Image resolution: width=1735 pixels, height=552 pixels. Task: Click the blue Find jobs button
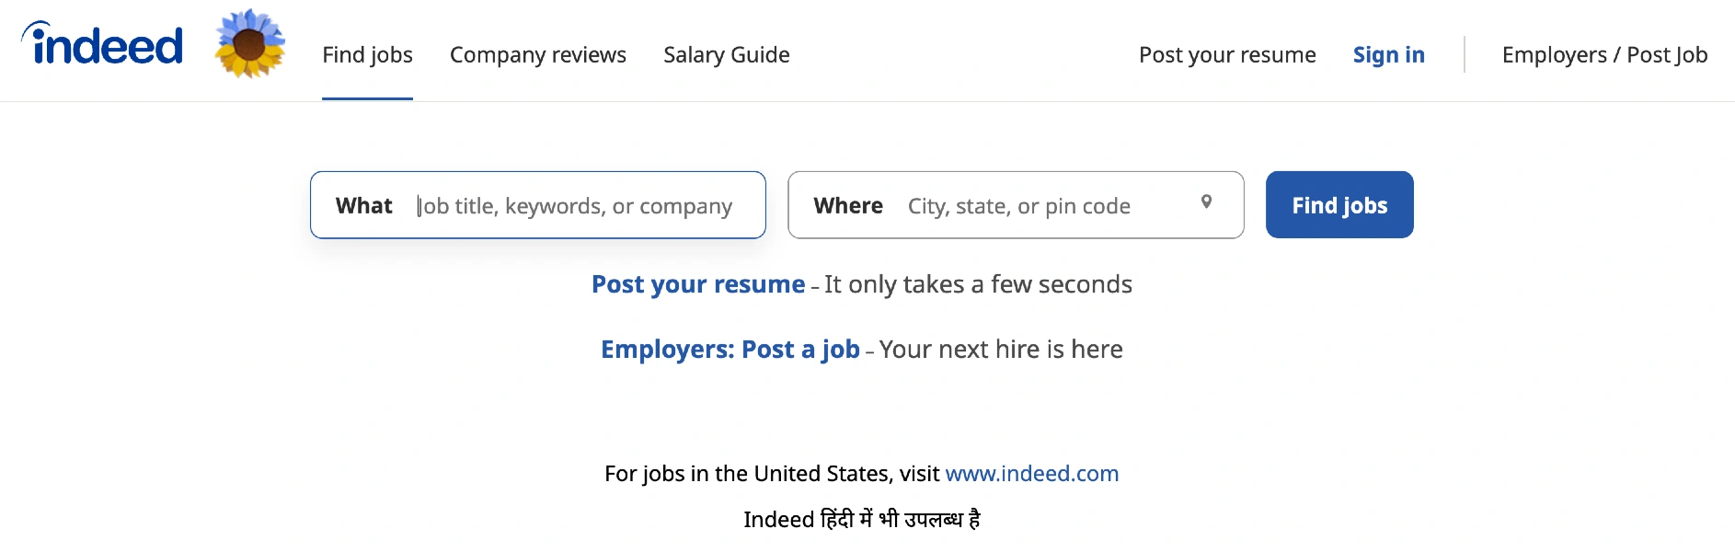[x=1339, y=205]
